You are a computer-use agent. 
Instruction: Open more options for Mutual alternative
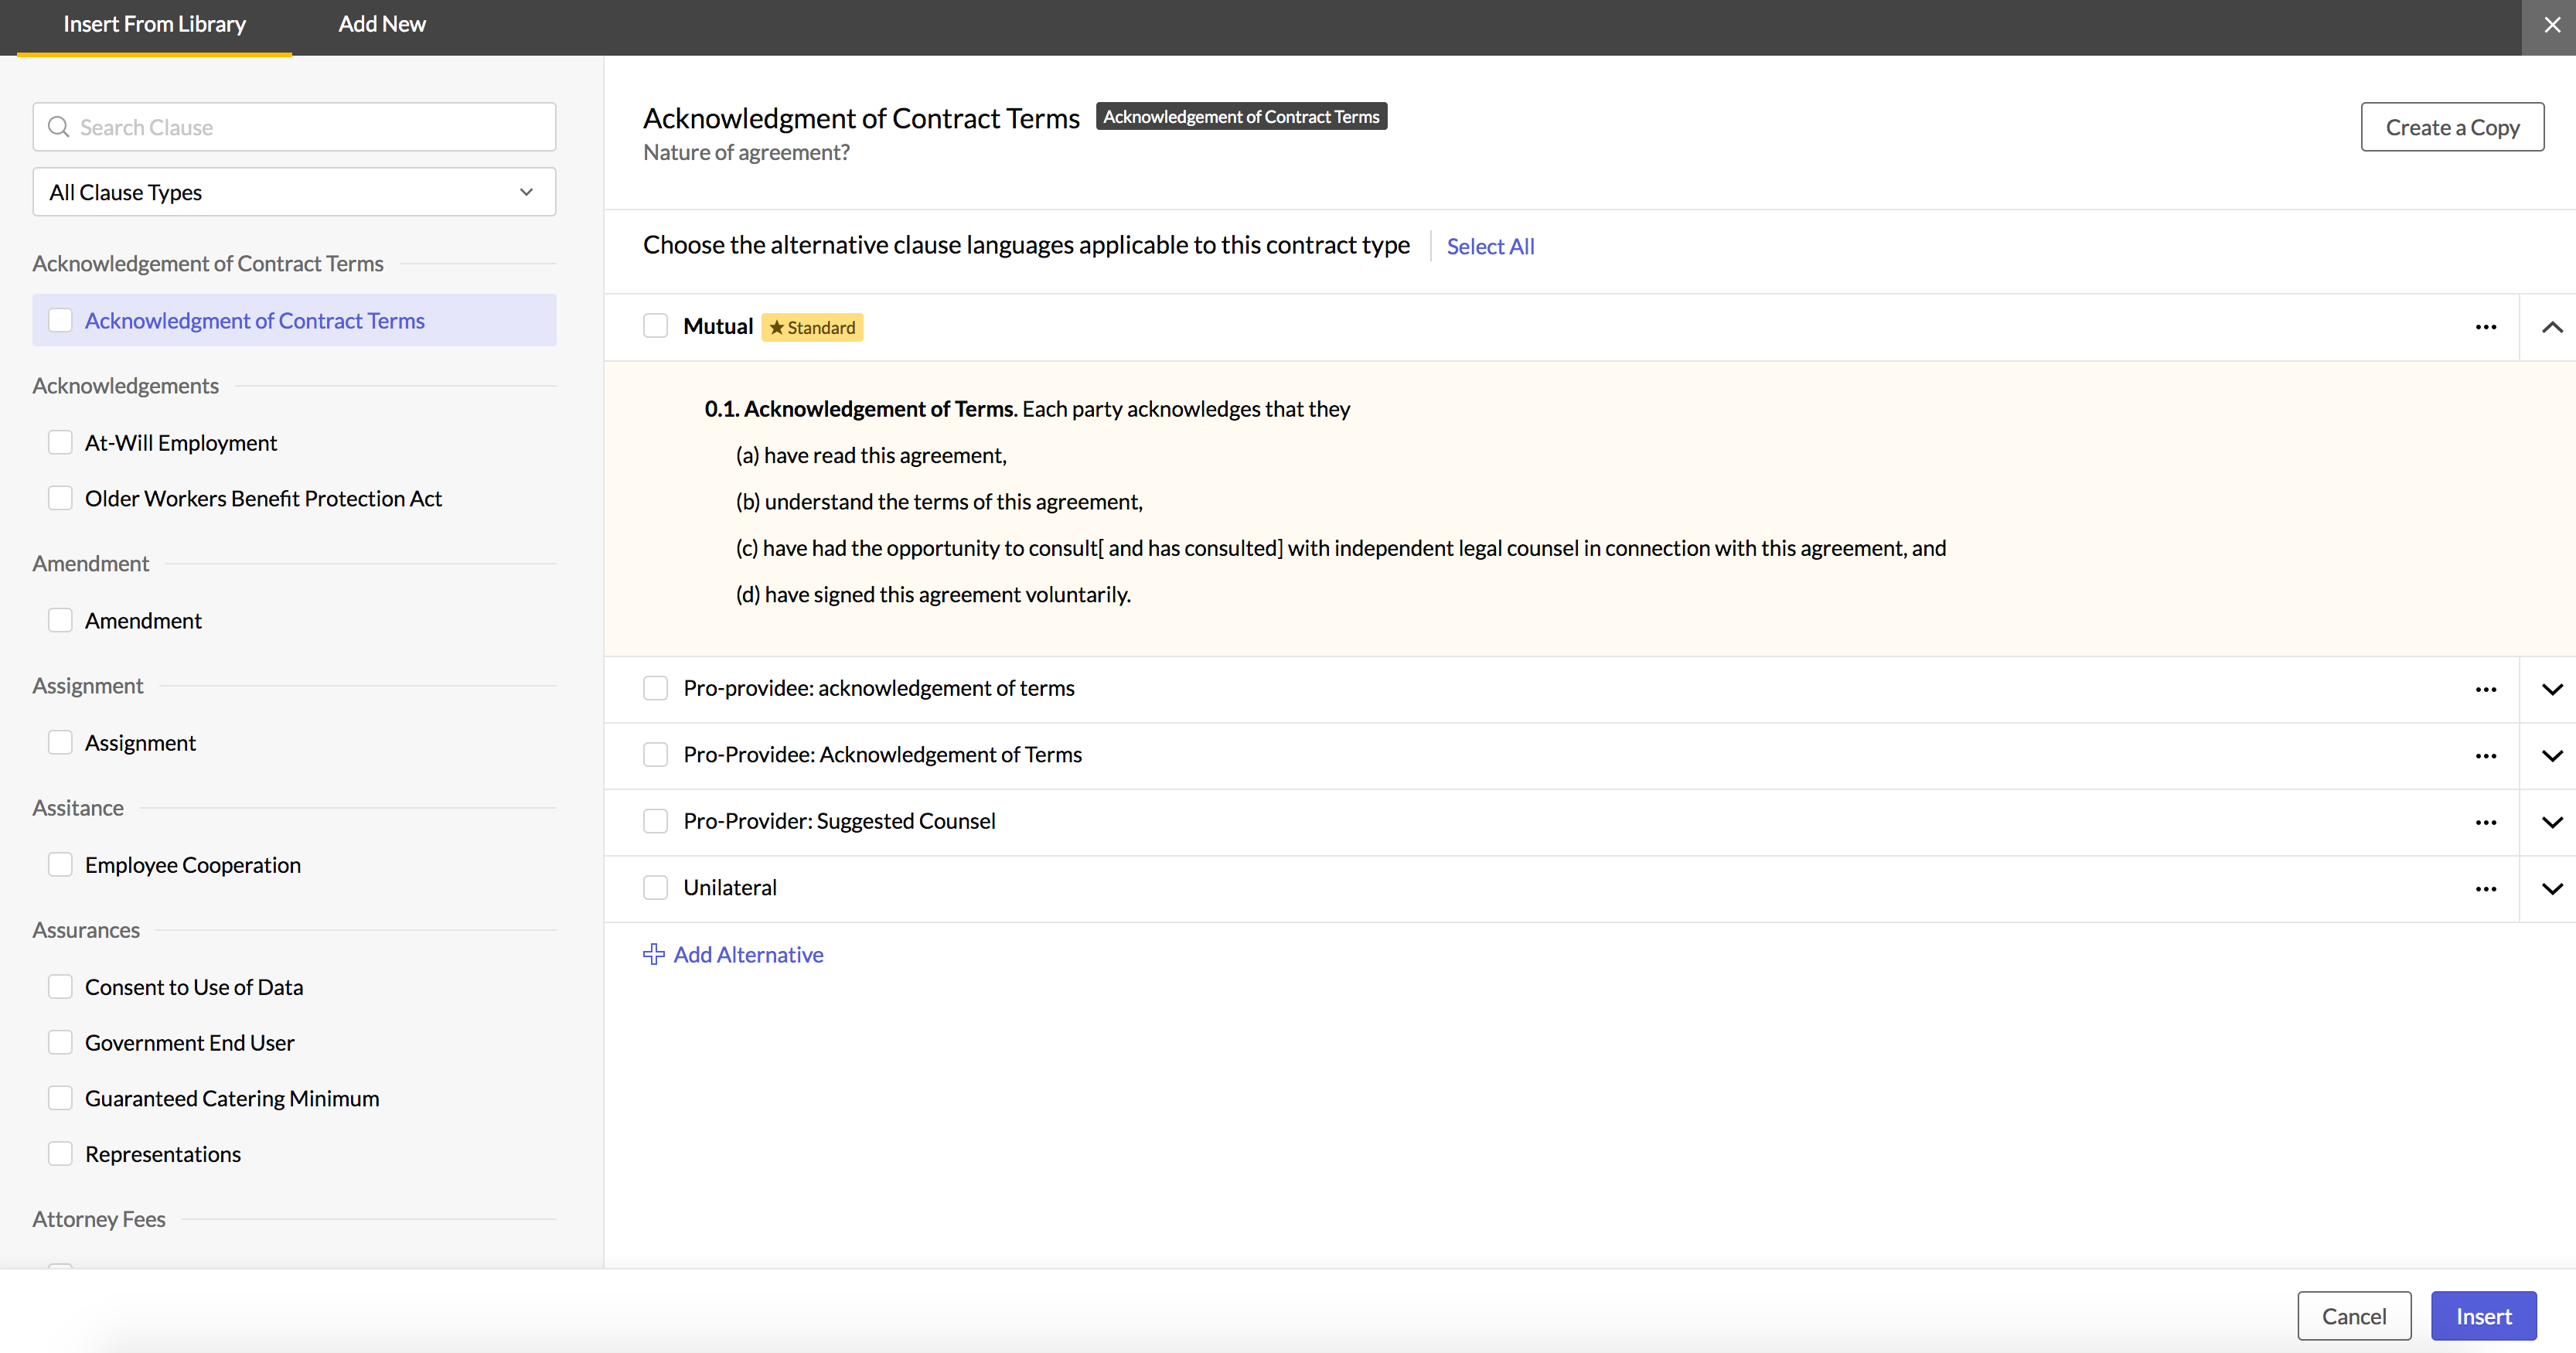click(2485, 327)
